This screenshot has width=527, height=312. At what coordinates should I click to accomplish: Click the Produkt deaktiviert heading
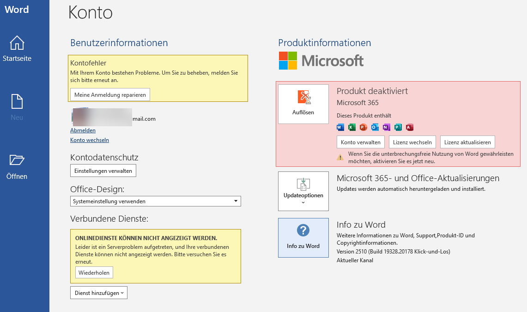(372, 91)
